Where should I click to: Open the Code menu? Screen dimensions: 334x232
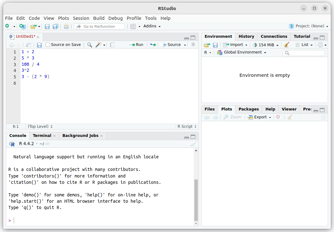34,18
